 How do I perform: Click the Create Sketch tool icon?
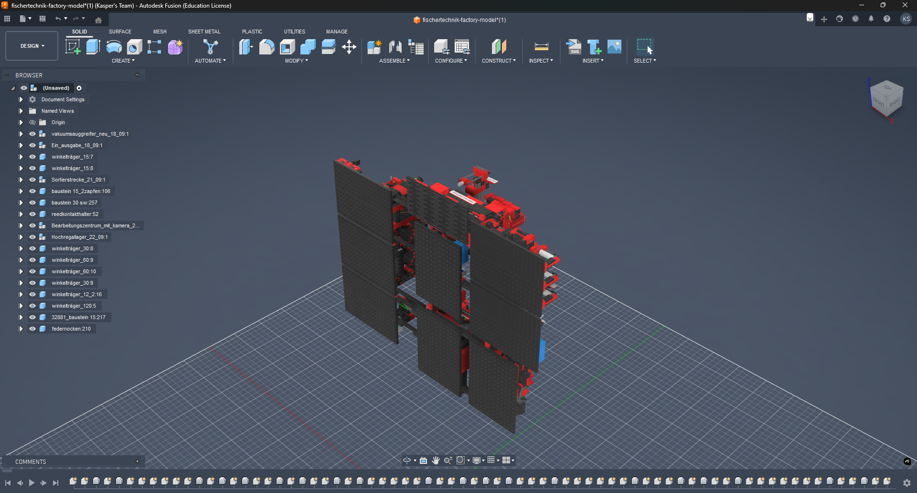click(x=73, y=47)
